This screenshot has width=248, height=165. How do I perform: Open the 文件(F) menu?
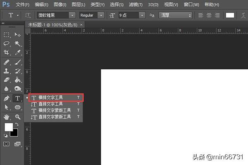pyautogui.click(x=22, y=5)
